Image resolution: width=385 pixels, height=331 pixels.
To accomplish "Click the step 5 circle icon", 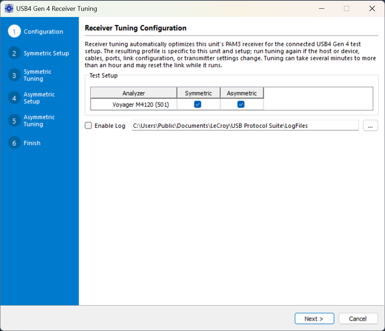I will pyautogui.click(x=14, y=121).
